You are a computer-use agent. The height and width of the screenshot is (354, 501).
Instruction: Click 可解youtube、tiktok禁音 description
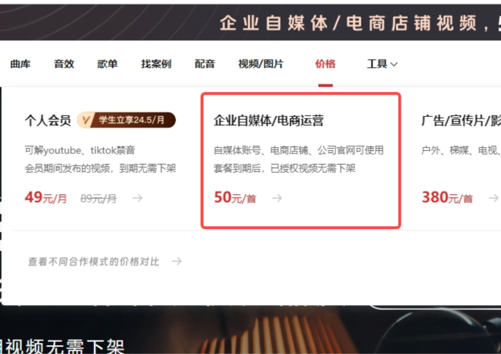coord(80,150)
